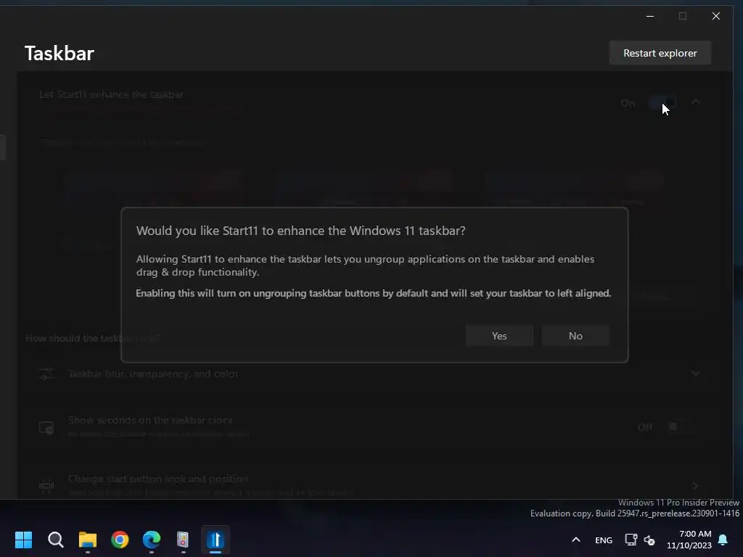Click the Taskbar page heading

click(59, 54)
